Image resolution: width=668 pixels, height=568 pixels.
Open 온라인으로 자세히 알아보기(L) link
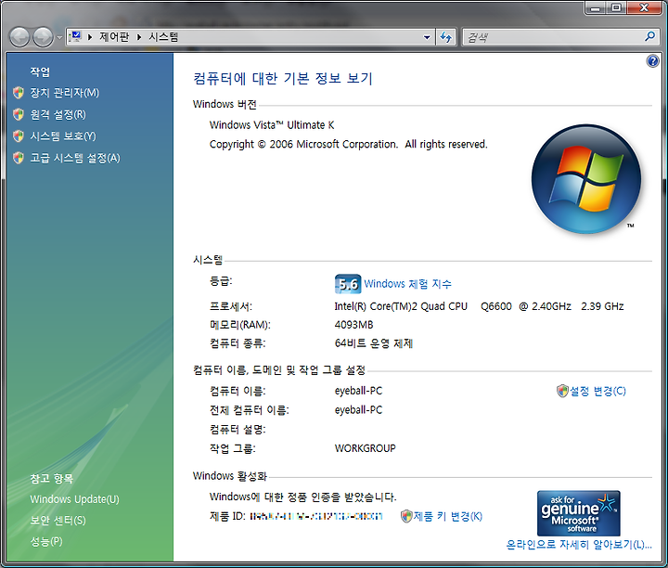(x=579, y=545)
